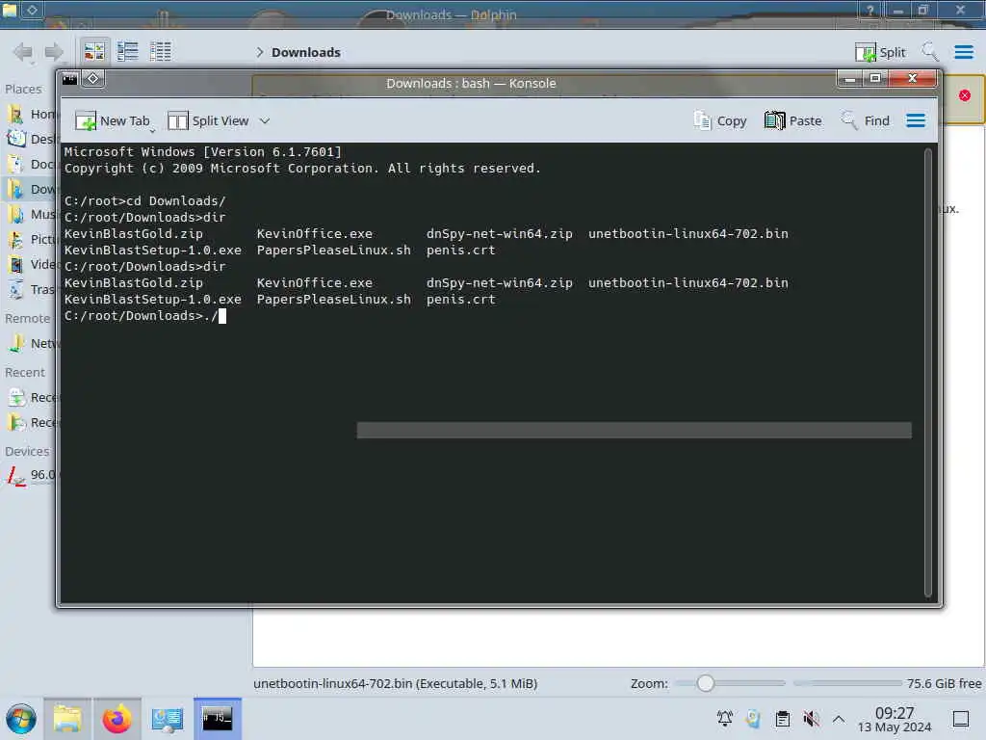The width and height of the screenshot is (986, 740).
Task: Open Videos in Dolphin Places panel
Action: (30, 264)
